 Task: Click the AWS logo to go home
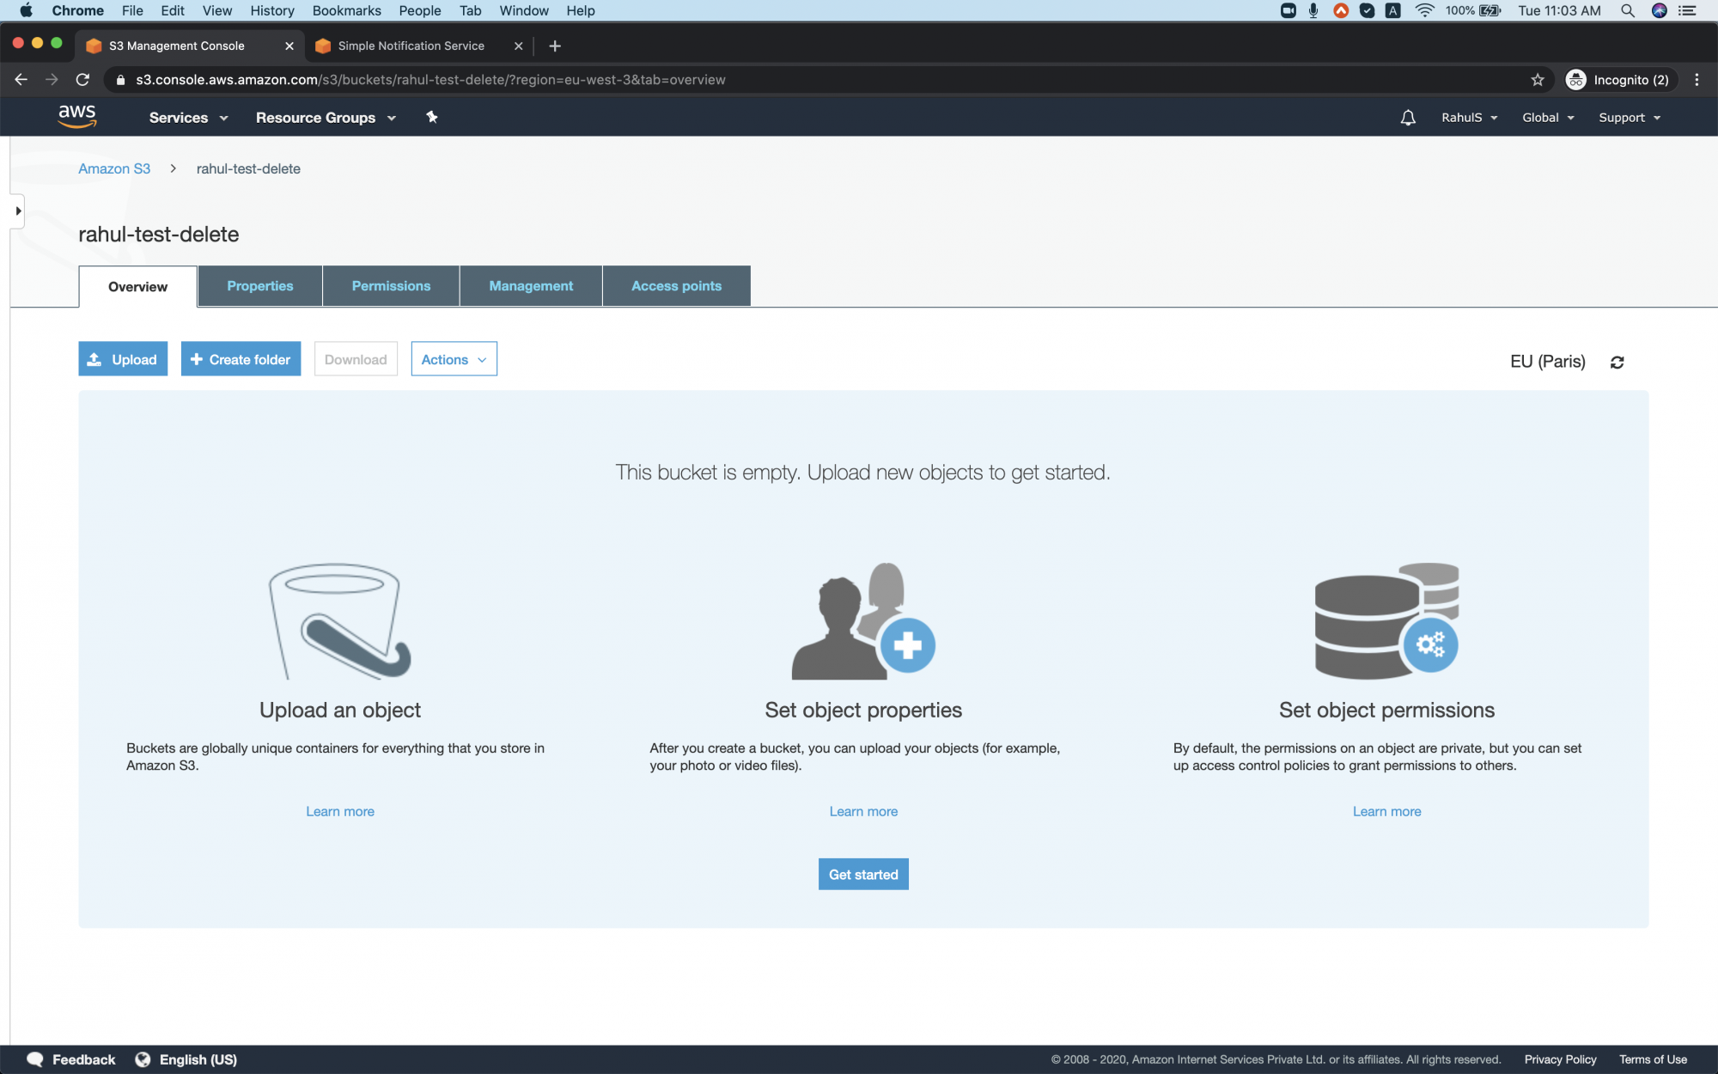point(77,116)
